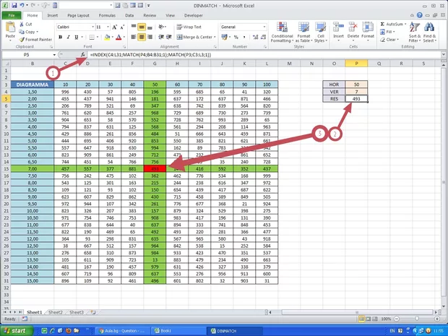Apply Percent Style format
The height and width of the screenshot is (336, 448).
[236, 37]
